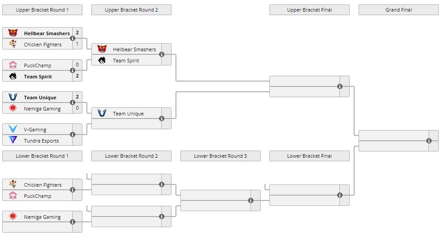The height and width of the screenshot is (233, 445).
Task: Select Nemiga Gaming in Lower Bracket Round 1
Action: click(x=42, y=217)
